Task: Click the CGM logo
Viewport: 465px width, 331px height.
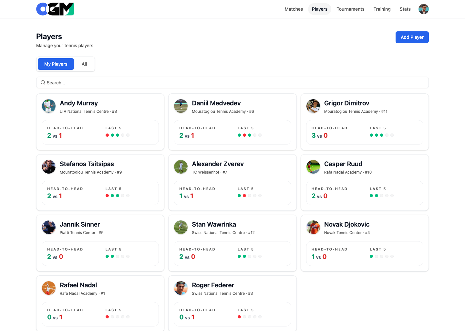Action: point(55,9)
